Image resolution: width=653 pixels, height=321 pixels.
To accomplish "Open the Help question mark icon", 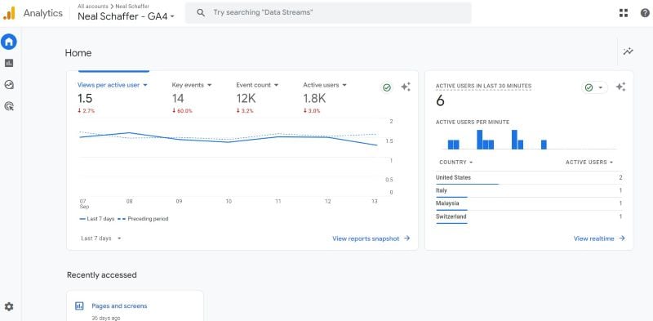I will (645, 13).
